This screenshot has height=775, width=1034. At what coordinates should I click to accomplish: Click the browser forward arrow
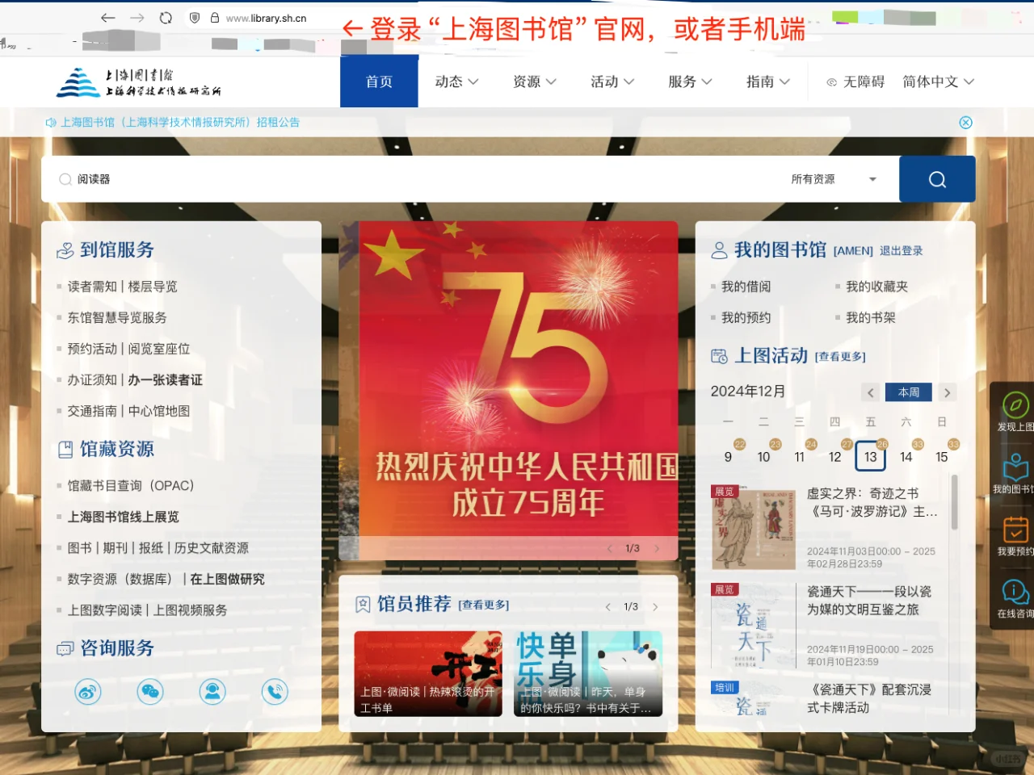point(137,18)
